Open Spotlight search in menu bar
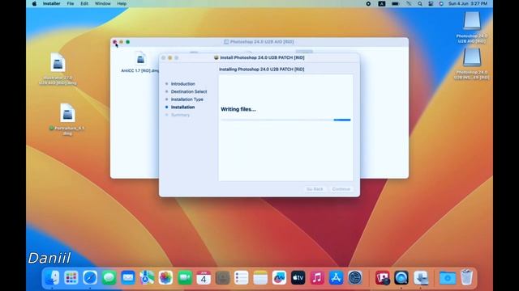 pyautogui.click(x=420, y=3)
